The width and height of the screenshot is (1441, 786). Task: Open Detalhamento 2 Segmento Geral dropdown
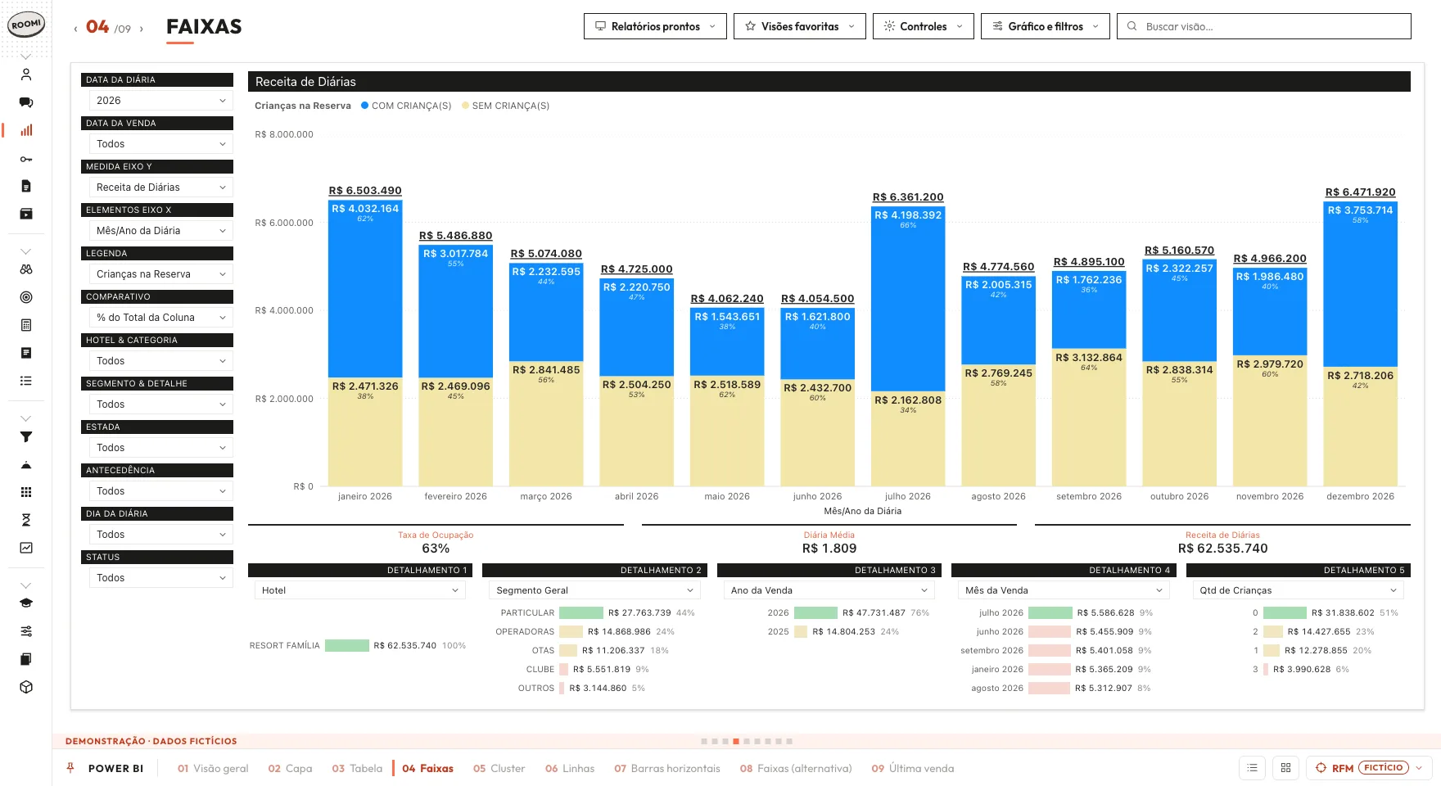(594, 590)
